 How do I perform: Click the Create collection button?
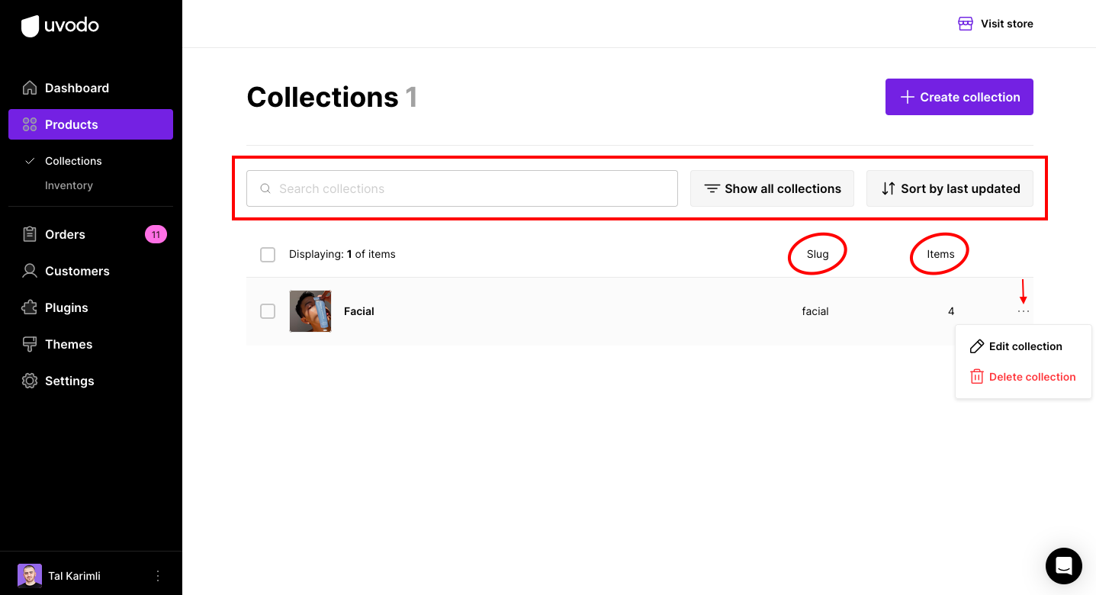point(959,97)
